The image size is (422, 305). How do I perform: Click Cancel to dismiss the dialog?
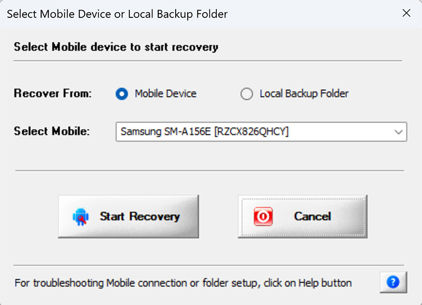click(x=302, y=216)
